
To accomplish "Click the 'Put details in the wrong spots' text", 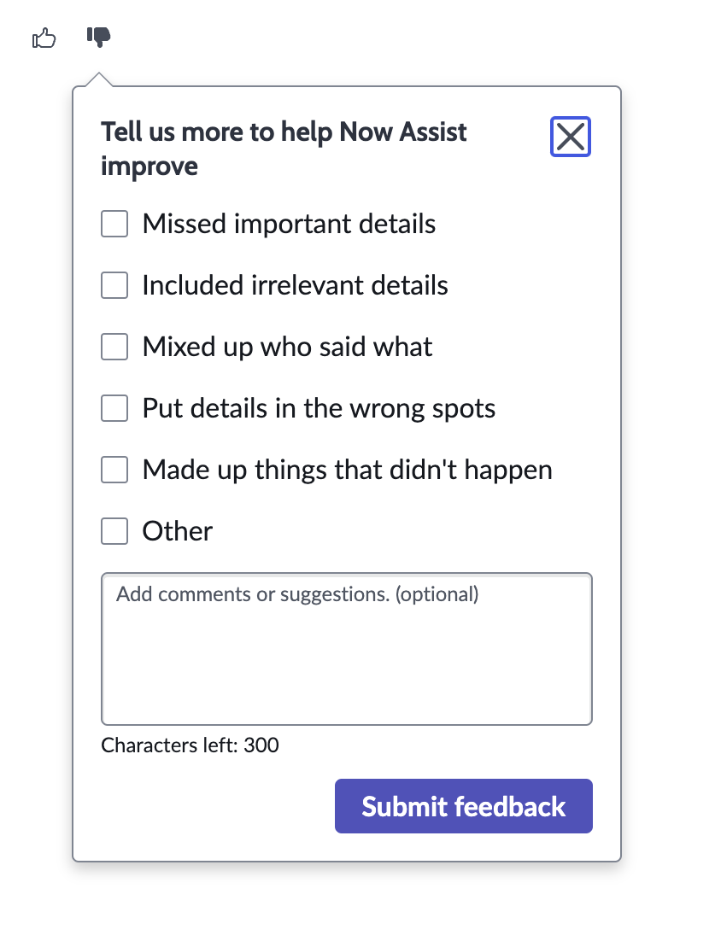I will [319, 408].
